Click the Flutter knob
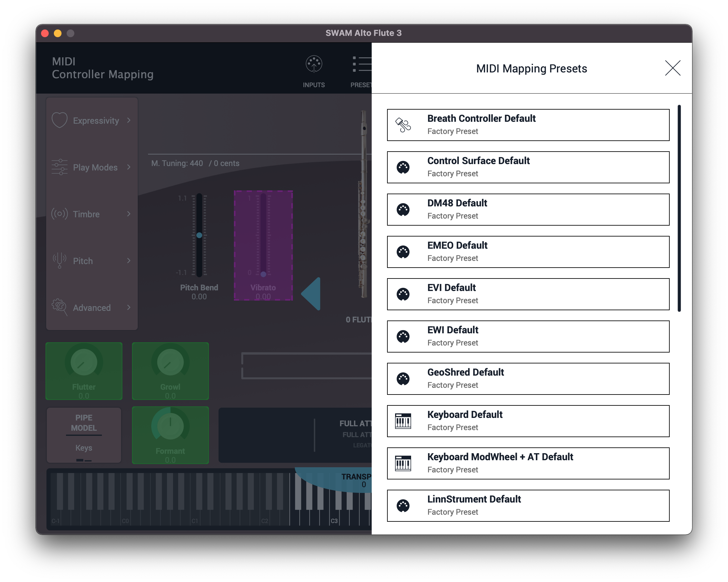The image size is (728, 582). (x=84, y=362)
